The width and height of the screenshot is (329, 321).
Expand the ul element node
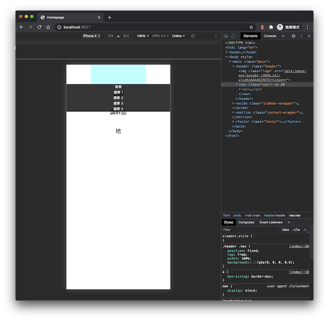pyautogui.click(x=240, y=89)
